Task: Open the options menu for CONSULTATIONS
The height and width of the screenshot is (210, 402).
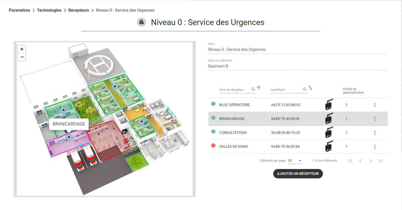Action: 375,133
